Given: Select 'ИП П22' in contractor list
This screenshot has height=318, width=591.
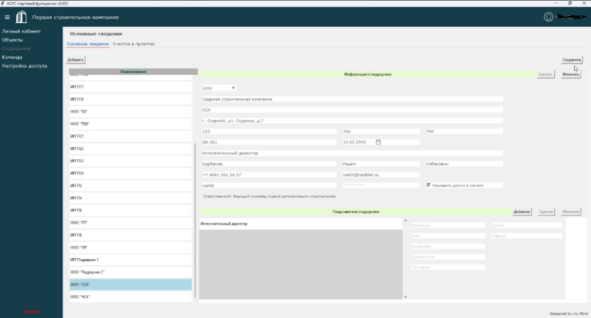Looking at the screenshot, I should [131, 148].
